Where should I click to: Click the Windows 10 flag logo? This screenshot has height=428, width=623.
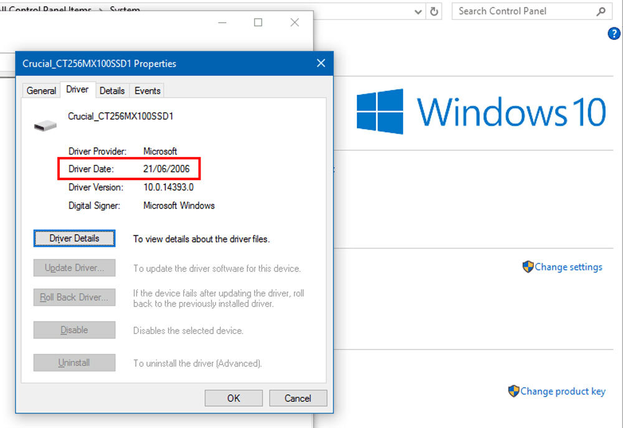tap(380, 111)
